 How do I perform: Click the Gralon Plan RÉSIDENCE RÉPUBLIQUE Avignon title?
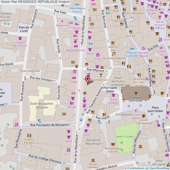tap(35, 2)
